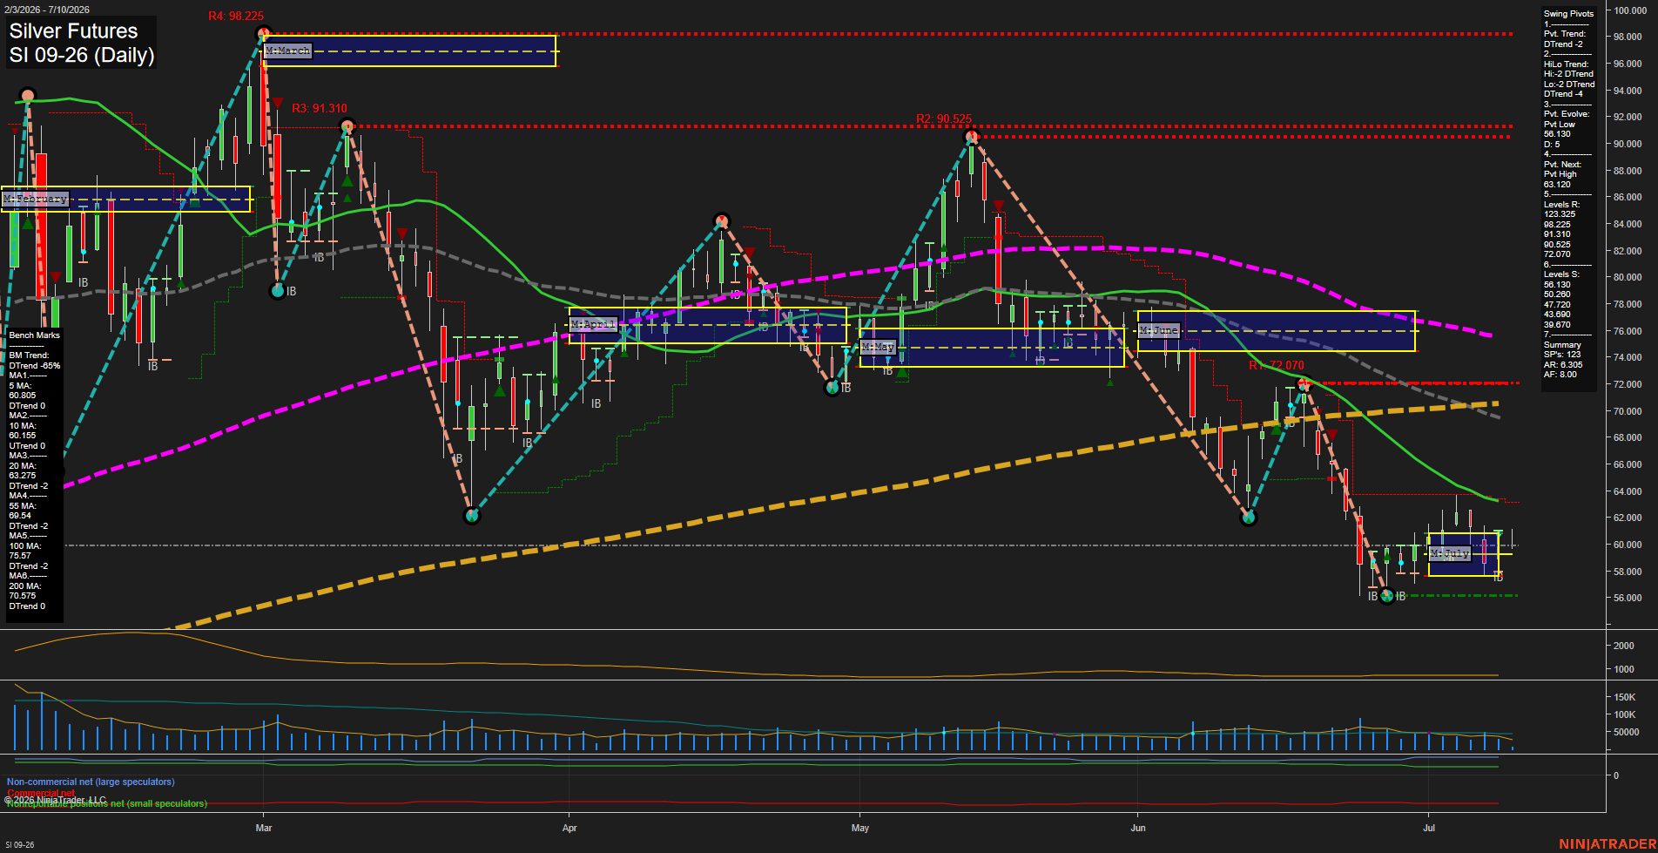The width and height of the screenshot is (1658, 853).
Task: Click the 'R4: 98.225' resistance label
Action: pyautogui.click(x=236, y=16)
